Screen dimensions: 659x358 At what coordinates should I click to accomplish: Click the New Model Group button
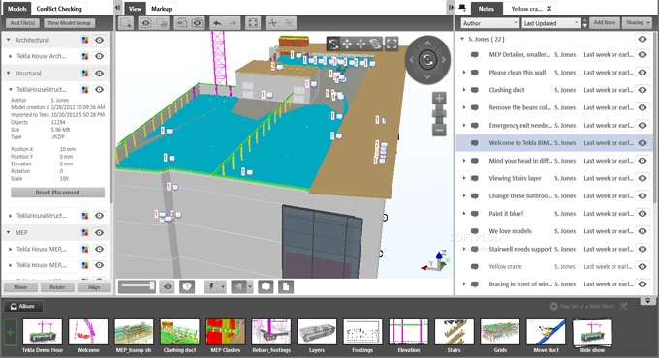click(69, 23)
